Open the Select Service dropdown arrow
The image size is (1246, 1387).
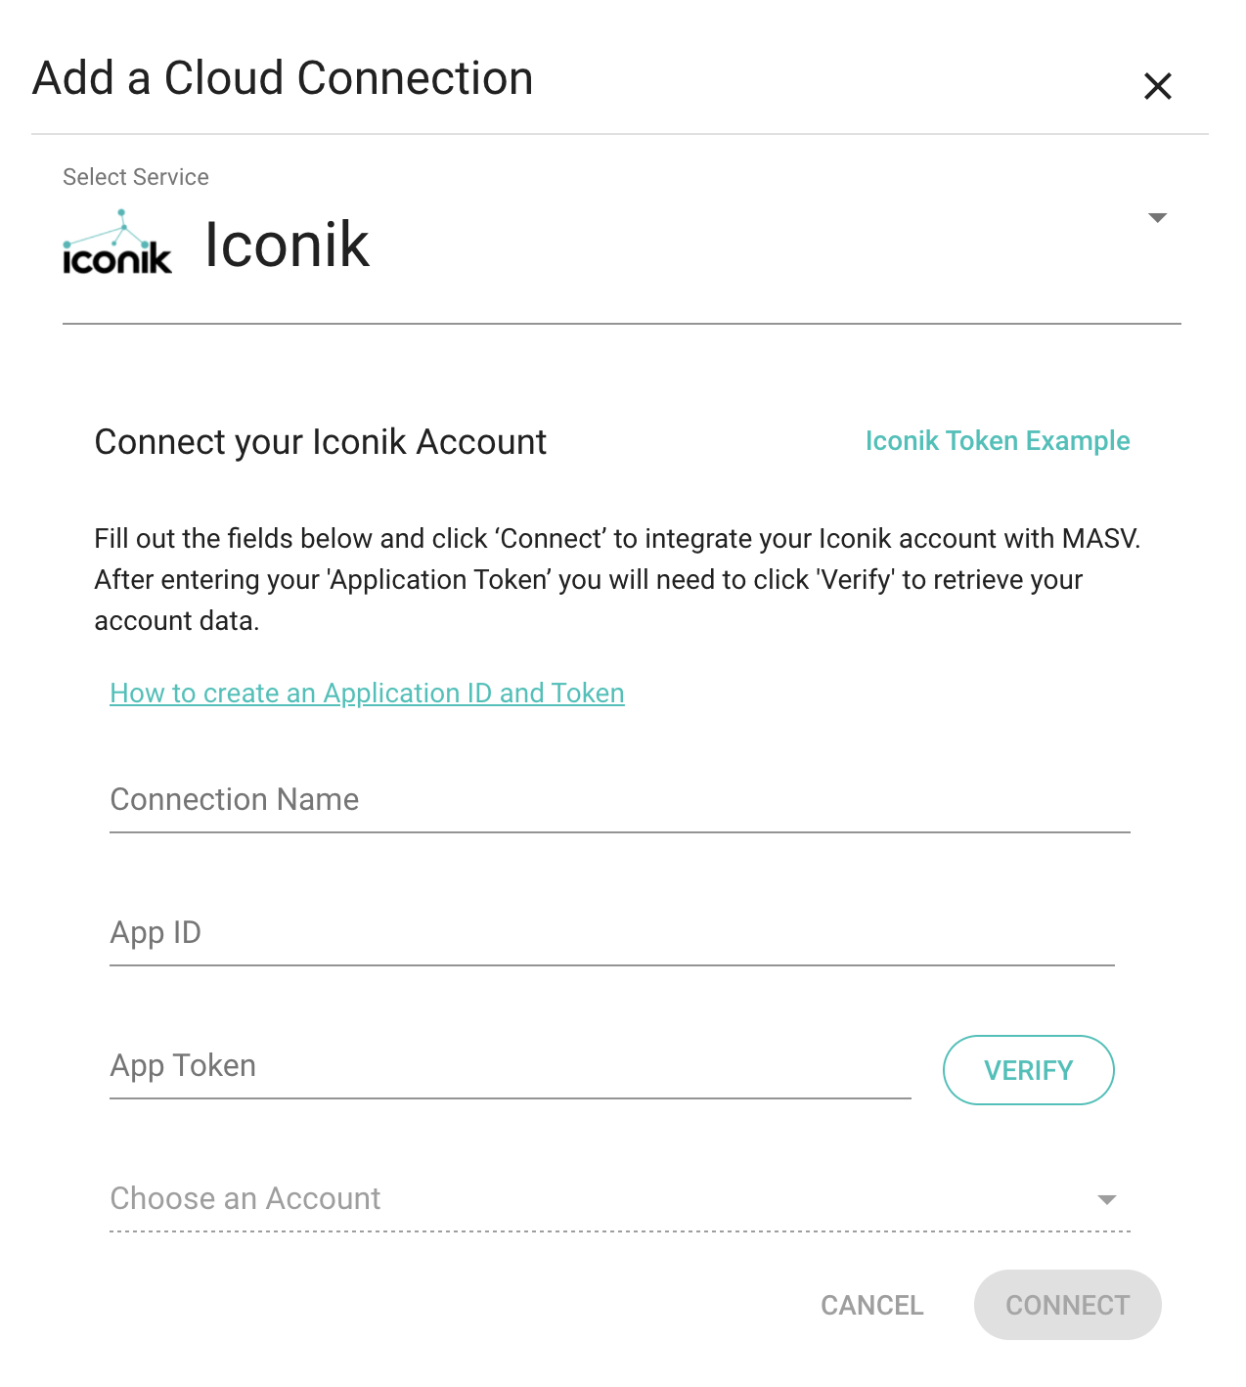[1157, 218]
